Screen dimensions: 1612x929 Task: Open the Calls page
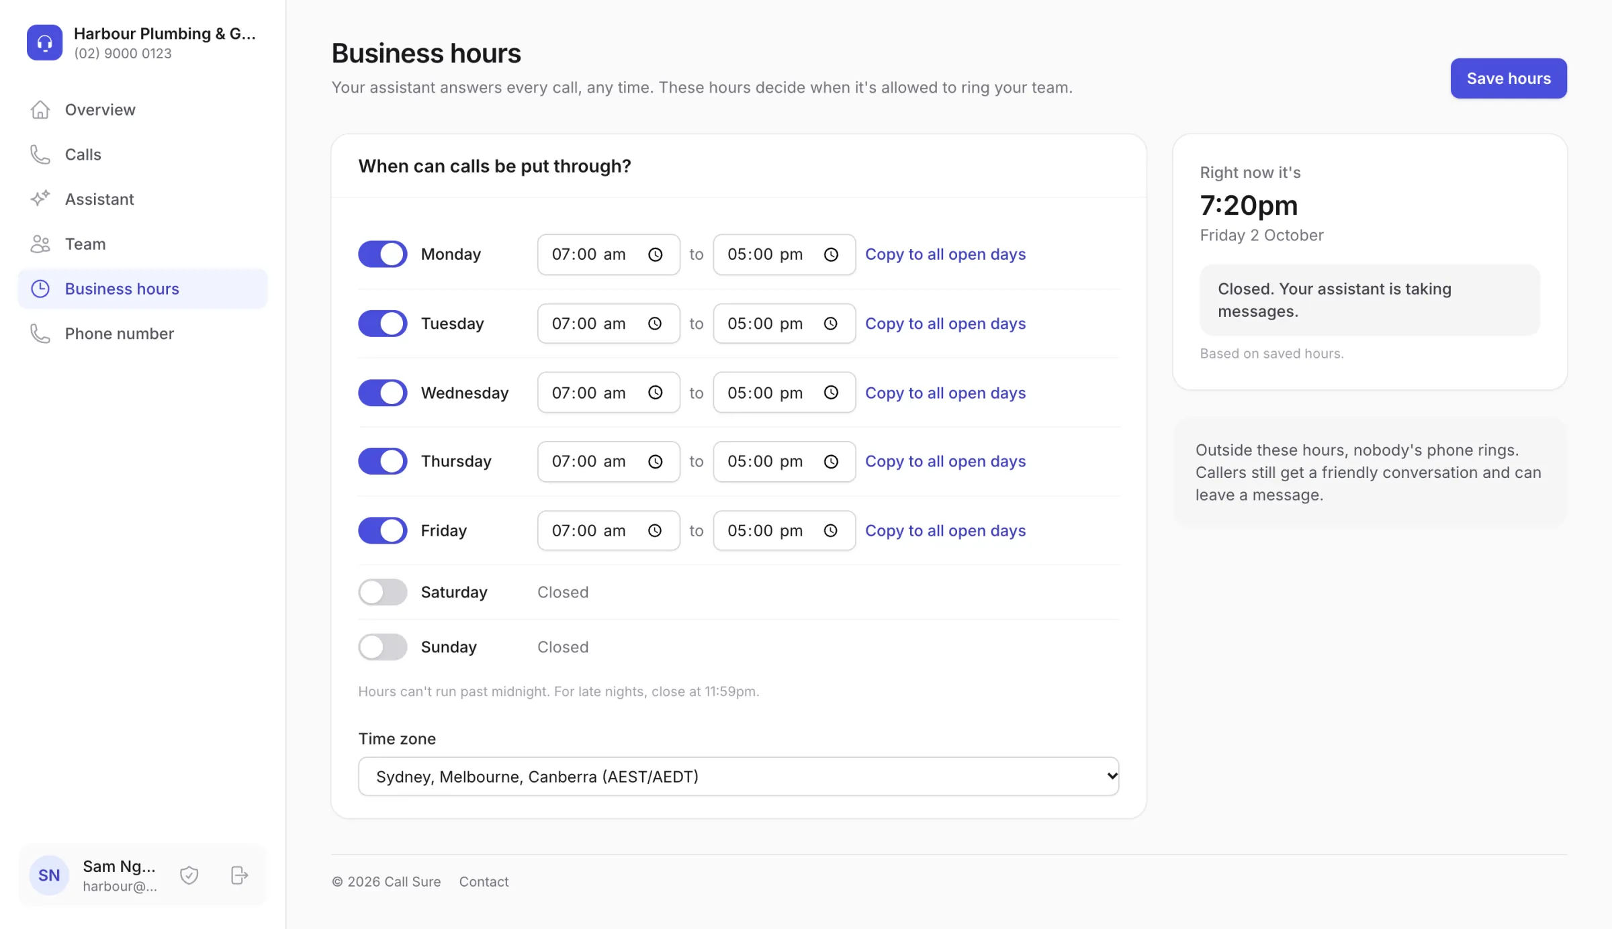pos(142,154)
